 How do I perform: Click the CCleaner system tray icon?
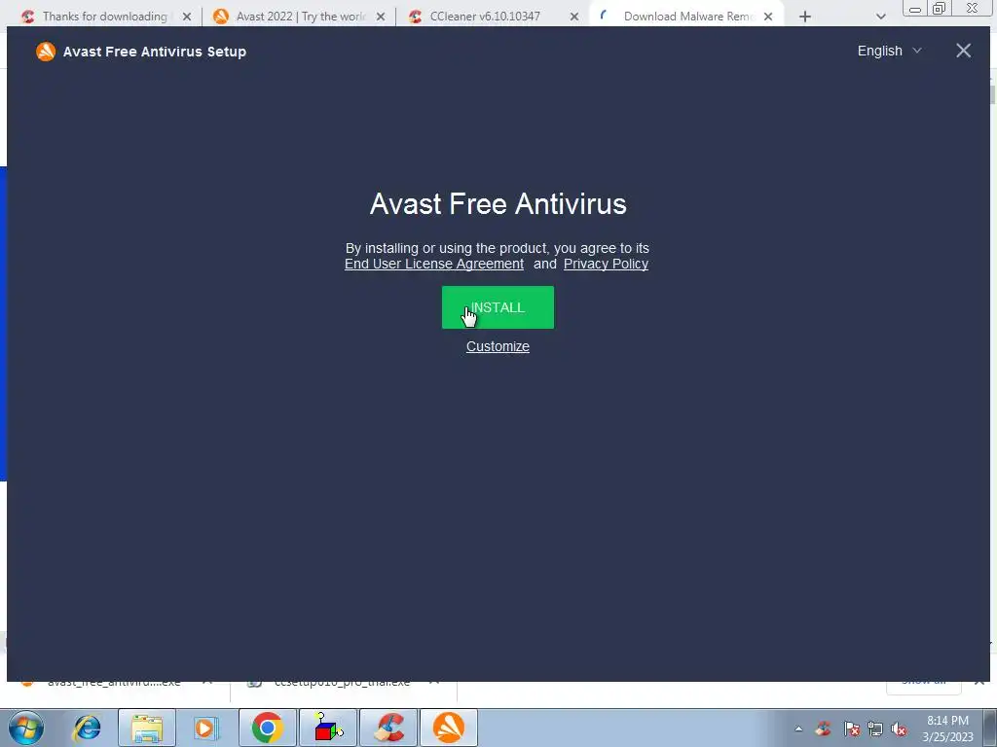[x=824, y=729]
